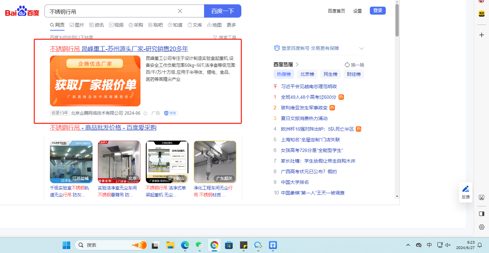Open the Windows Start menu
The height and width of the screenshot is (253, 489).
pos(66,245)
